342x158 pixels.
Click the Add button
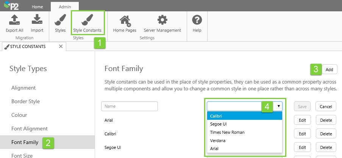tap(329, 70)
